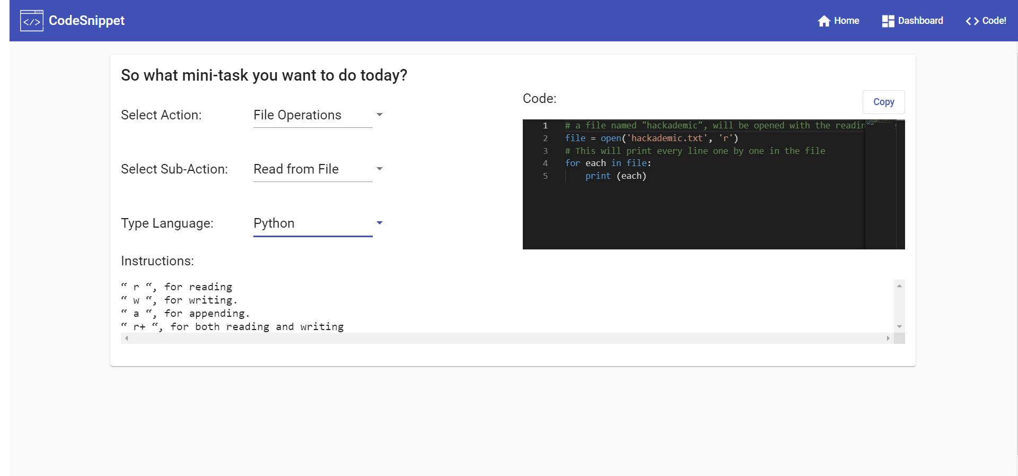Click the instructions scroll-right arrow

888,338
